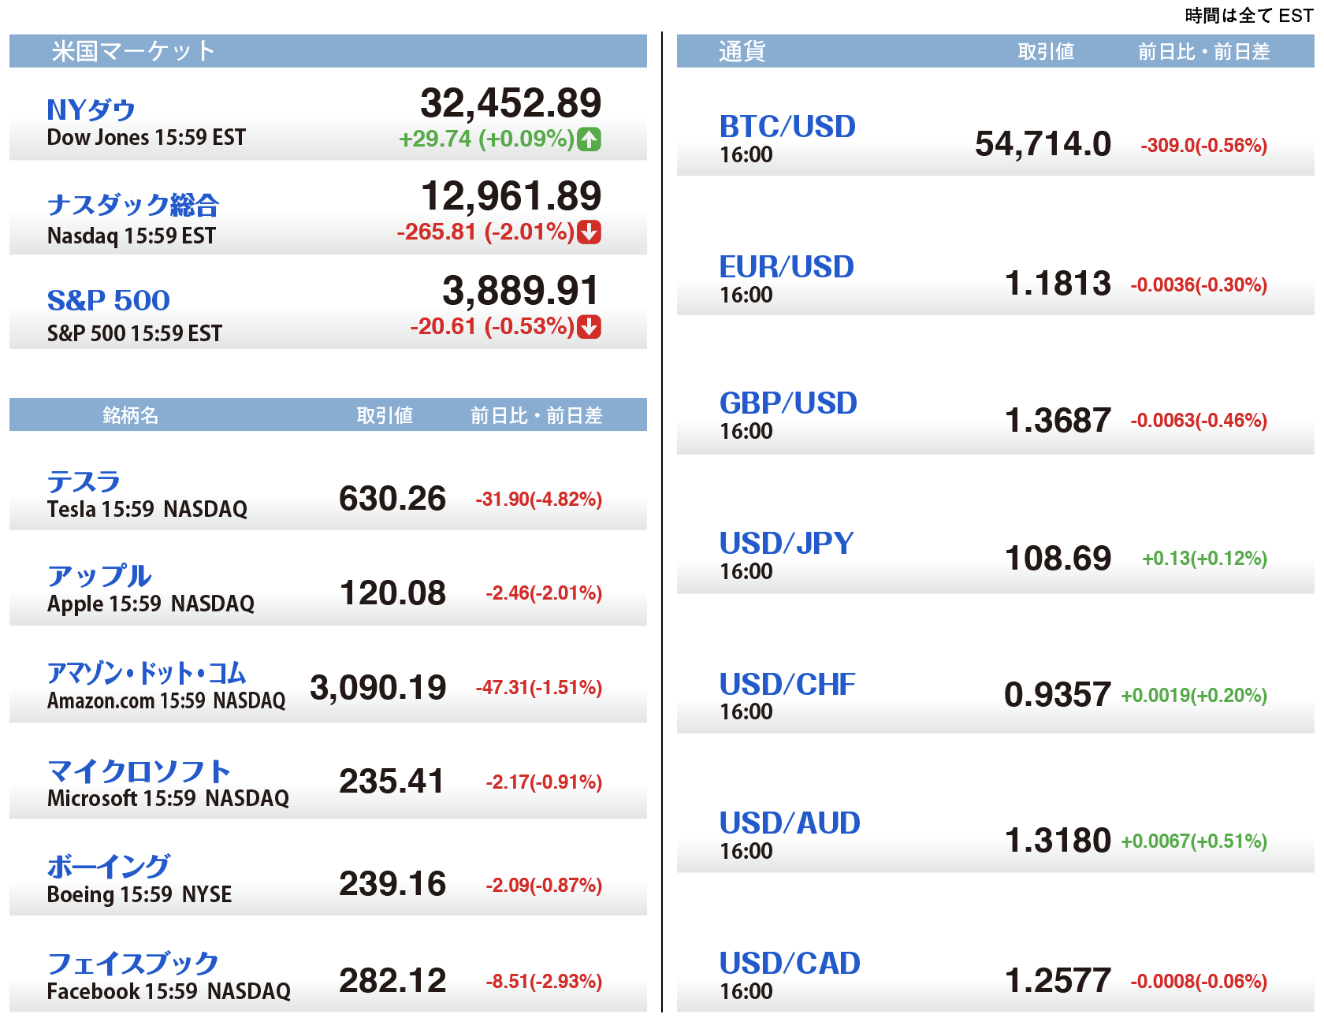Open the ボーイング stock link

coord(108,867)
